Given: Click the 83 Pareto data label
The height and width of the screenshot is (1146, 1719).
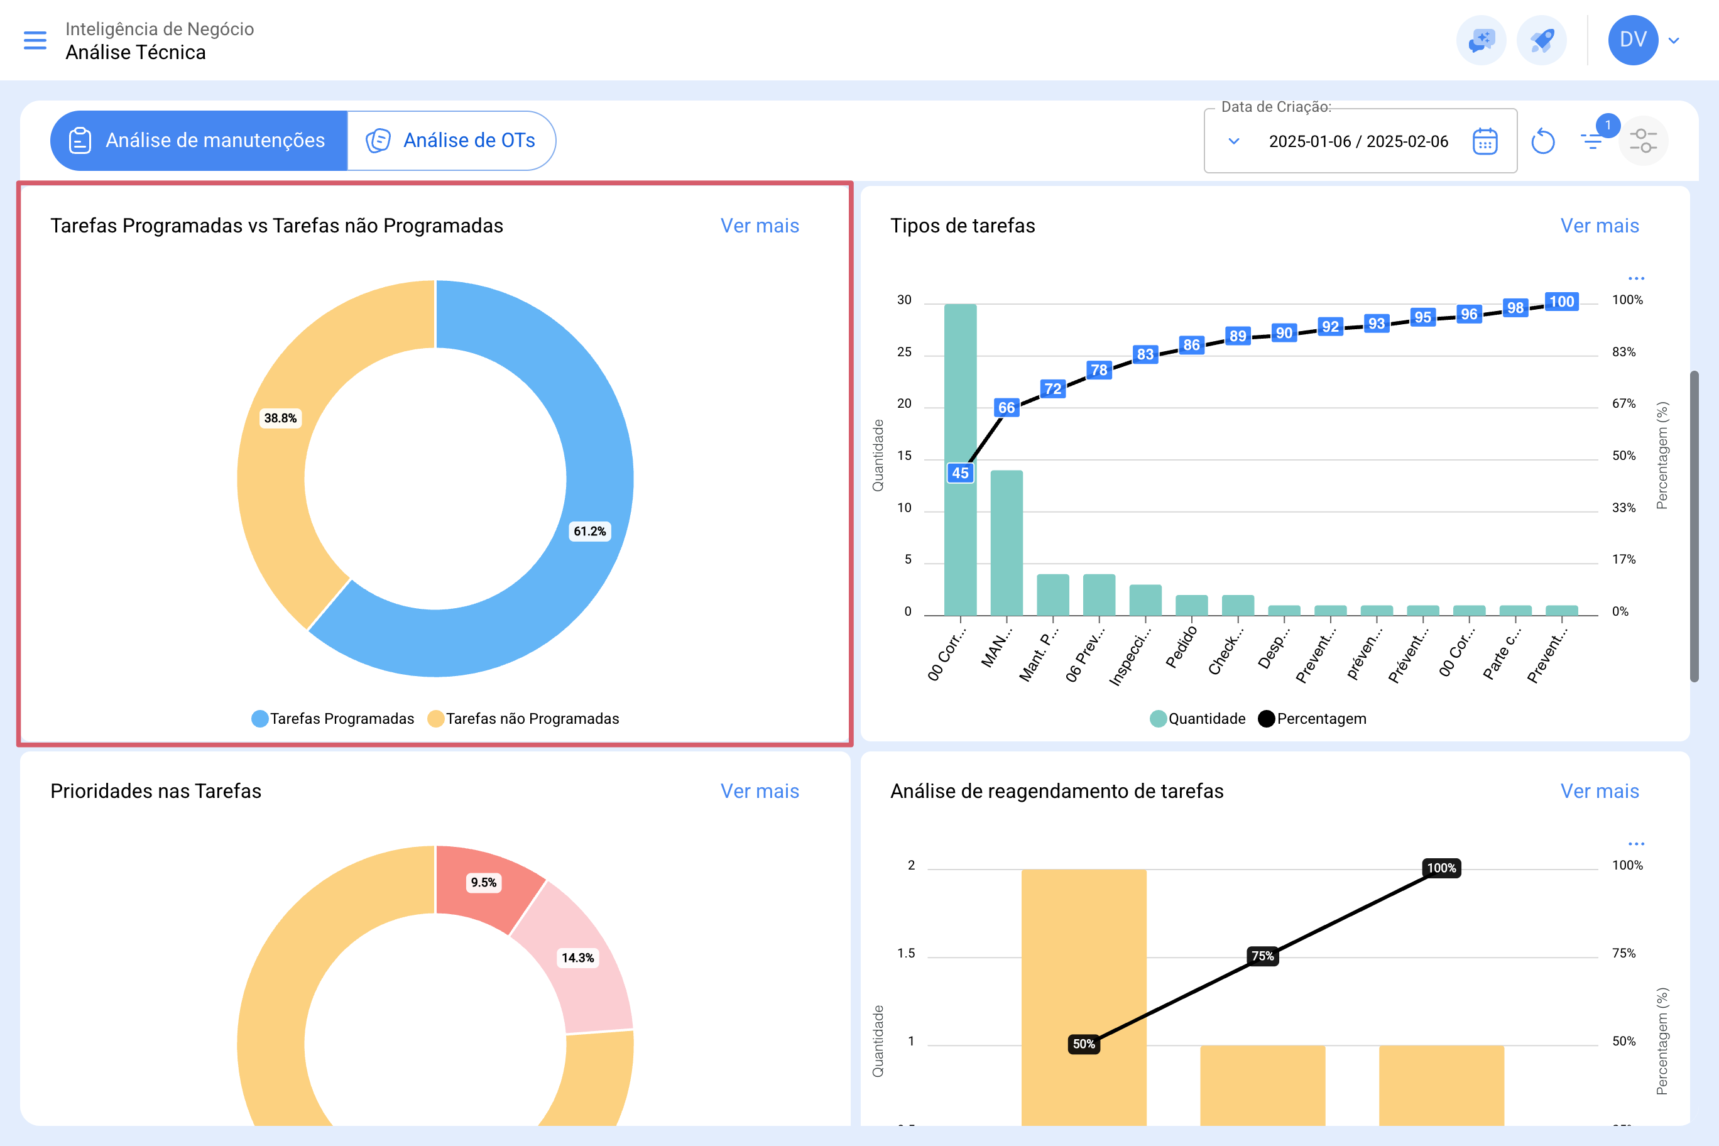Looking at the screenshot, I should coord(1145,354).
